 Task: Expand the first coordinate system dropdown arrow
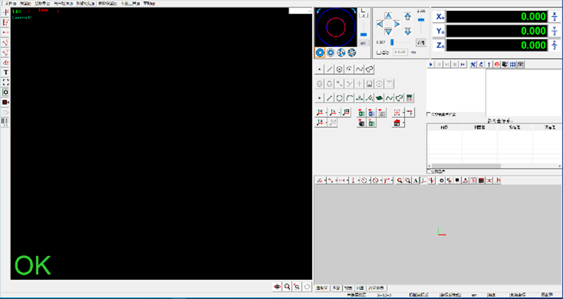(x=326, y=112)
